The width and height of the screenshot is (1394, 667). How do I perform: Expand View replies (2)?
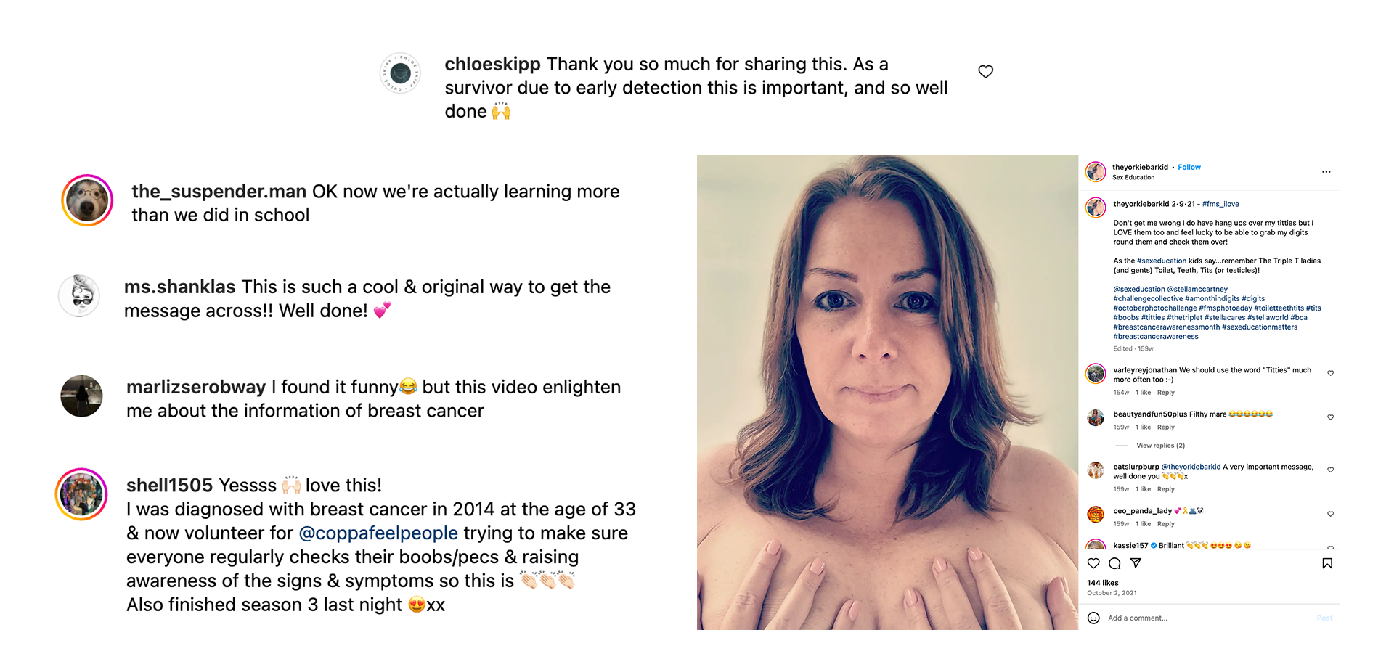coord(1160,446)
